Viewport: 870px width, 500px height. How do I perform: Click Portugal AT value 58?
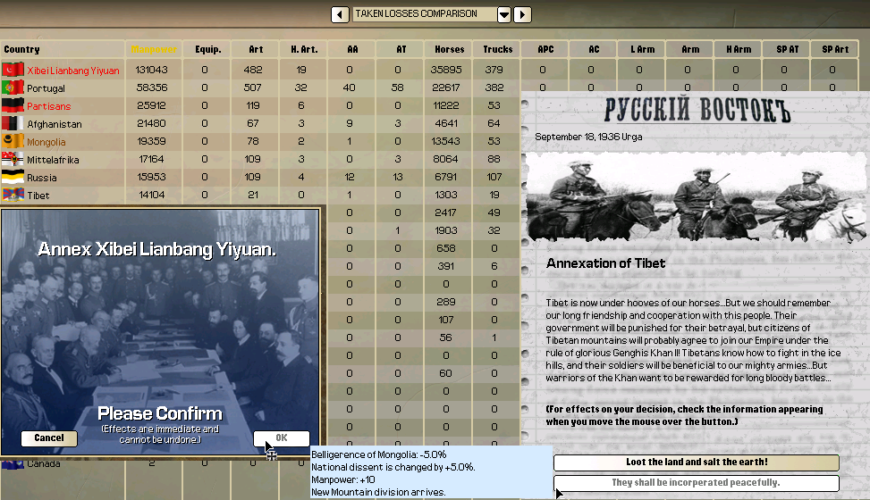pyautogui.click(x=397, y=87)
